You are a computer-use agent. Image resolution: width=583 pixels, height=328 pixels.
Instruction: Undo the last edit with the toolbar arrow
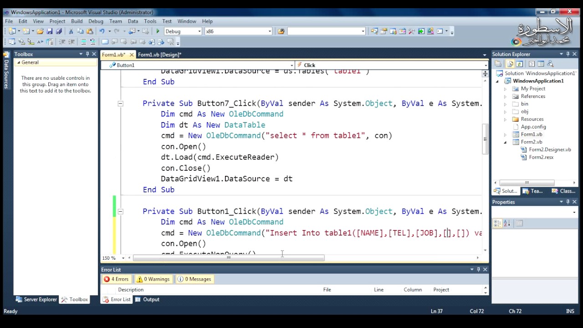pos(102,31)
